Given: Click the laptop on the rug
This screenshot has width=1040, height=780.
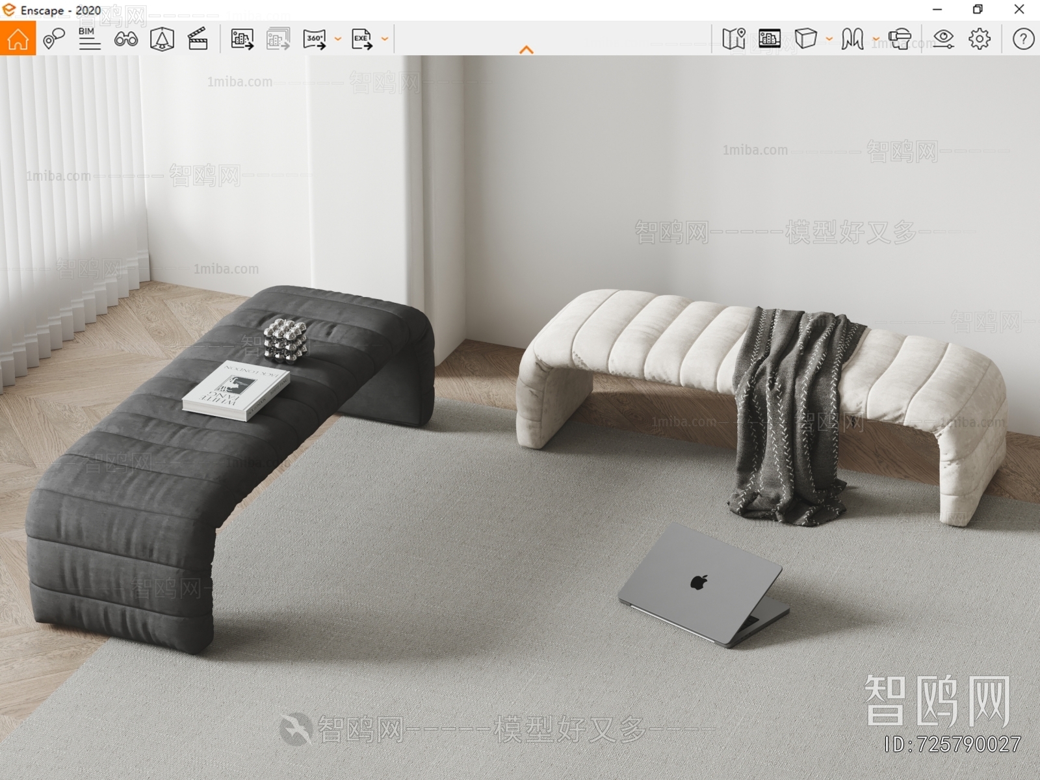Looking at the screenshot, I should pos(704,585).
